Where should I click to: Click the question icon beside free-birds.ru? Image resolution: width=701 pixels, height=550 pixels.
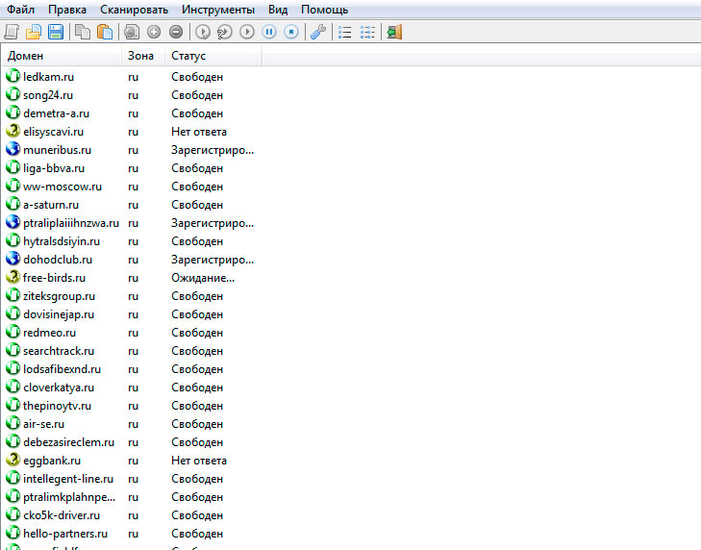click(13, 277)
